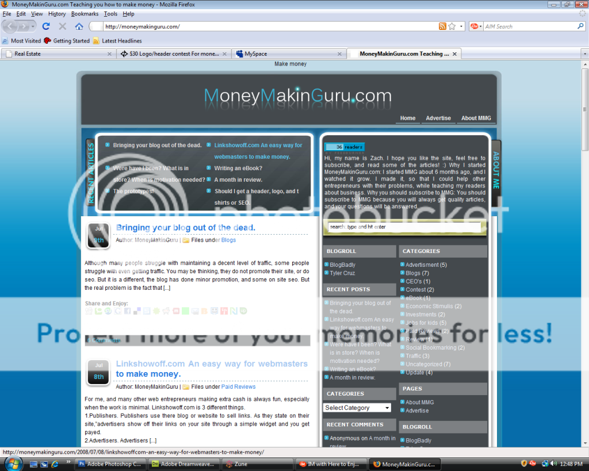Open the CEO's (1) category
Image resolution: width=589 pixels, height=471 pixels.
[x=418, y=281]
